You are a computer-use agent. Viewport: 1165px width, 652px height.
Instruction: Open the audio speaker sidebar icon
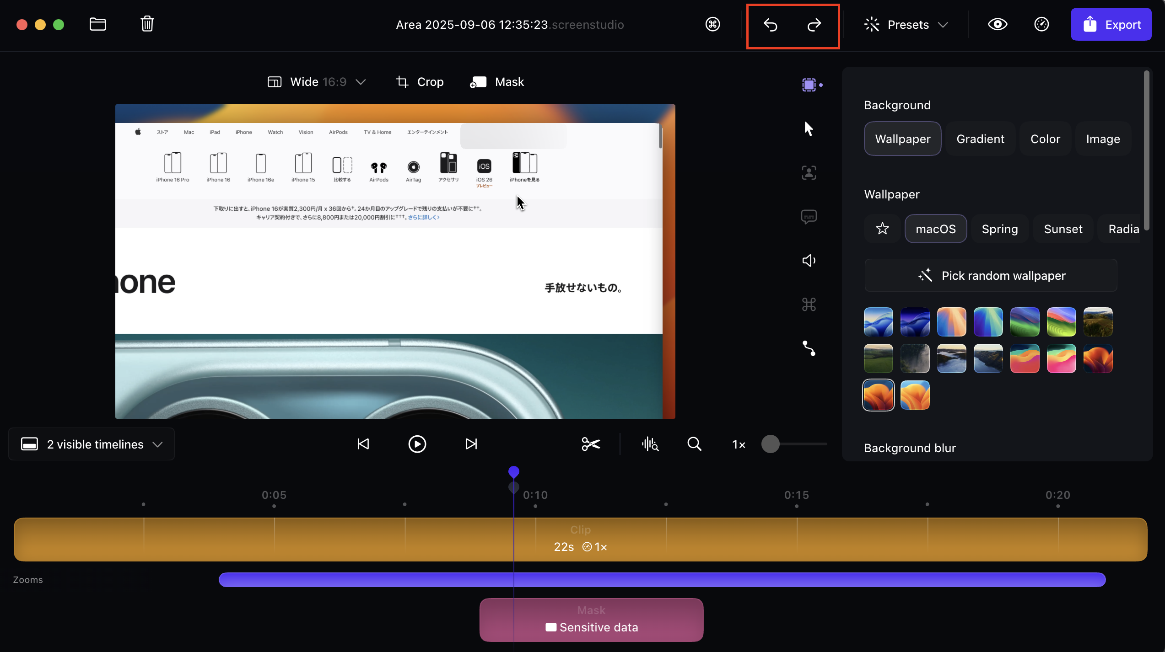coord(809,260)
